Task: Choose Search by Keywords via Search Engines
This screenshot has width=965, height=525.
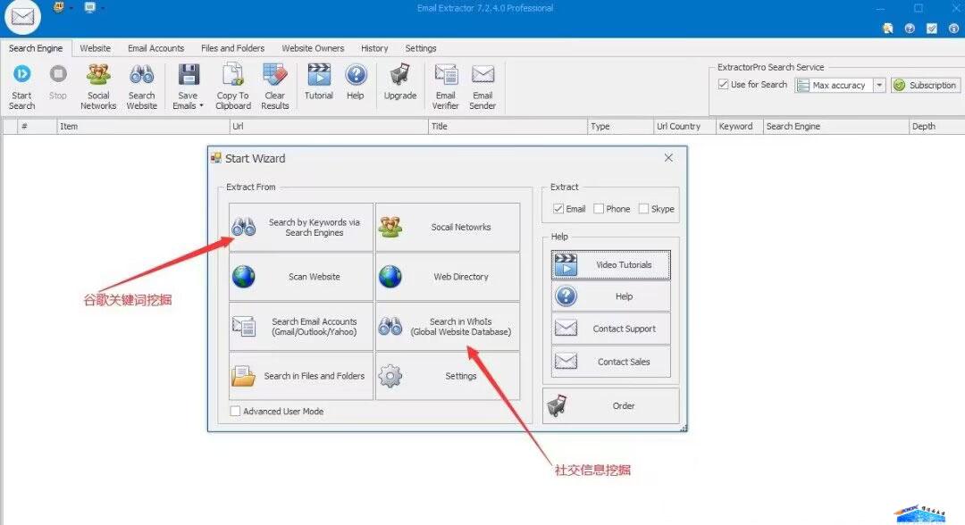Action: pos(301,227)
